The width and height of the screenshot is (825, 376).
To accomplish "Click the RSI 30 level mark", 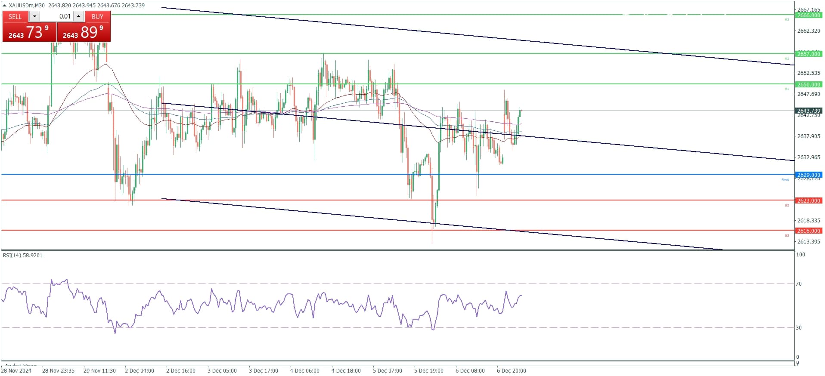I will tap(799, 327).
